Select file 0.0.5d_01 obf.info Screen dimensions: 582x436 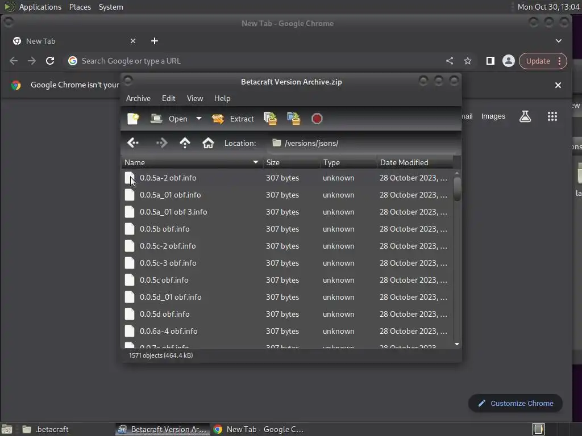[287, 297]
